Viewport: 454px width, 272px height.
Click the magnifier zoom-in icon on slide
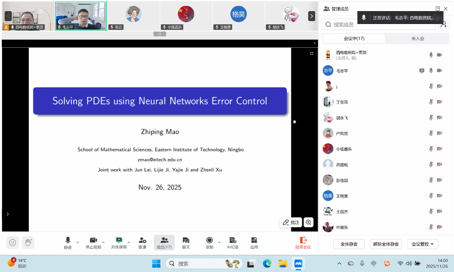309,223
